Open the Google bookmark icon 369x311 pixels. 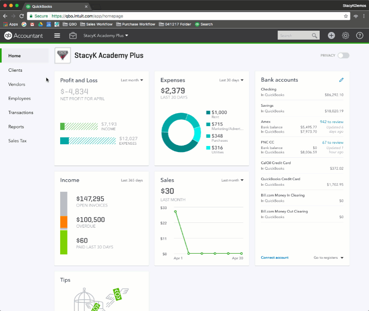pos(24,24)
